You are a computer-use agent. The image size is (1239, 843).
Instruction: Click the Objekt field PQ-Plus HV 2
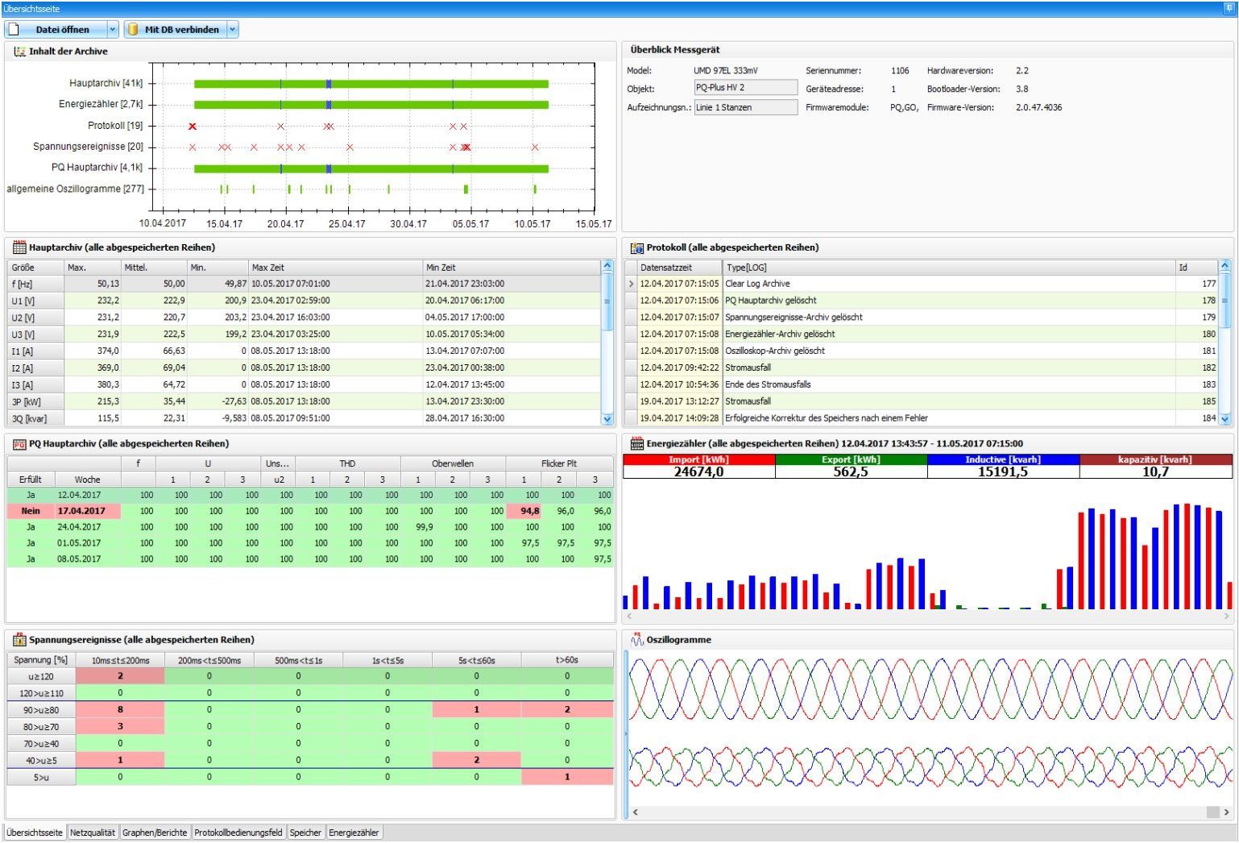(x=745, y=88)
